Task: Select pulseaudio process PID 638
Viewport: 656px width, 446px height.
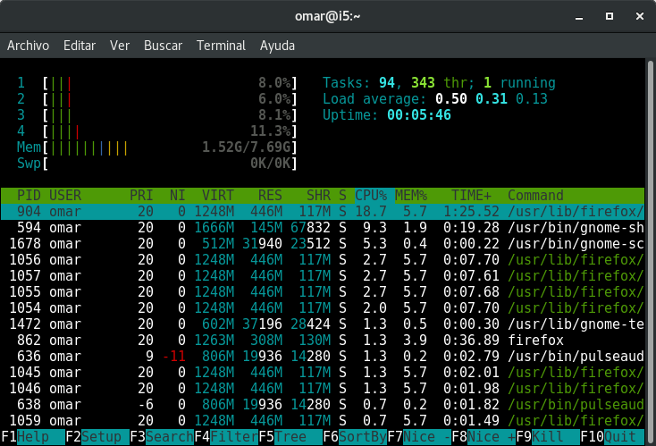Action: [323, 405]
